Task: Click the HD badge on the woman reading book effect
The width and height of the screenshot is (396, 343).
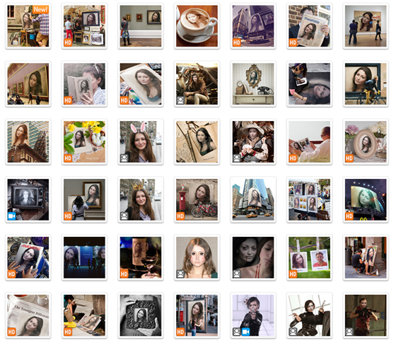Action: (x=68, y=100)
